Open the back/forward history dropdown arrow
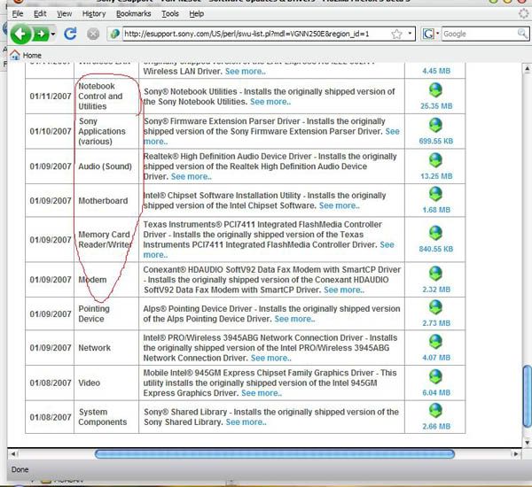Screen dimensions: 532x487 [x=53, y=34]
